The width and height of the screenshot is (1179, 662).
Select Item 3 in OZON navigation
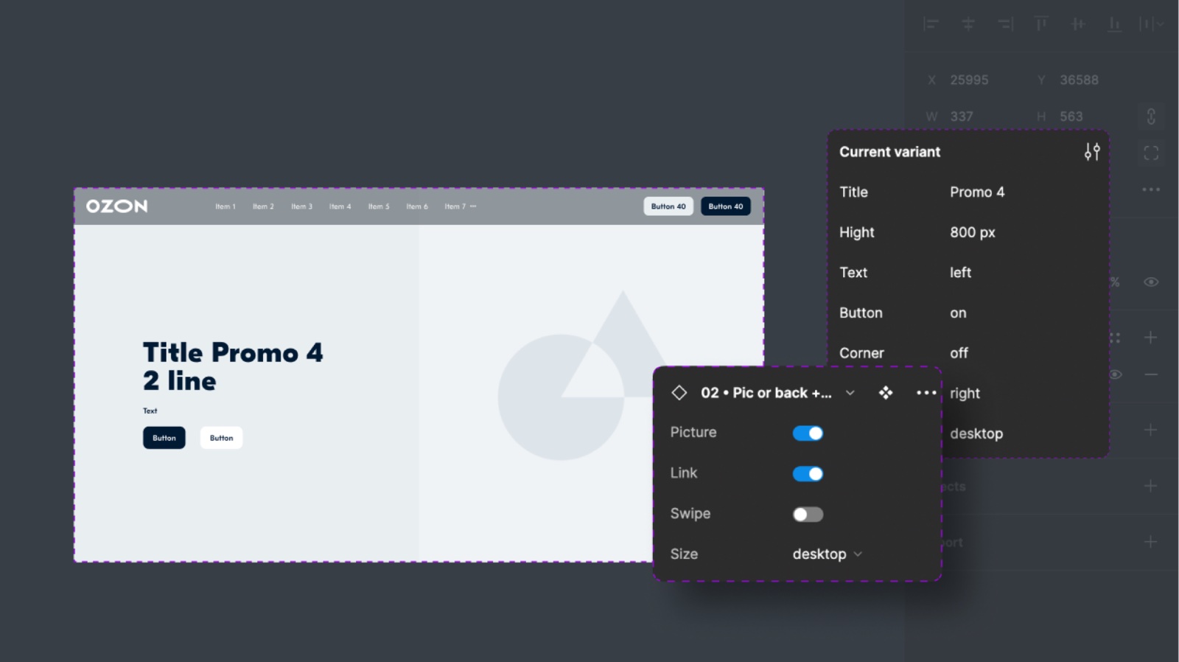coord(301,206)
